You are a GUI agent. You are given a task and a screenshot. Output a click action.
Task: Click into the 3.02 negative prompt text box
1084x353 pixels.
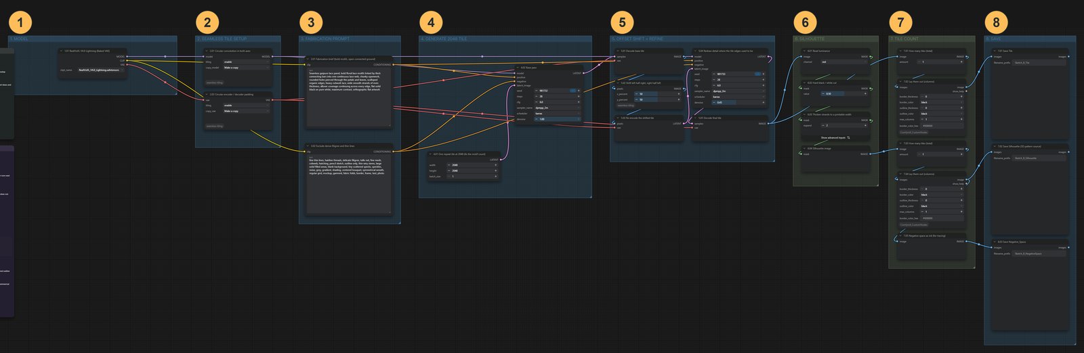(349, 185)
